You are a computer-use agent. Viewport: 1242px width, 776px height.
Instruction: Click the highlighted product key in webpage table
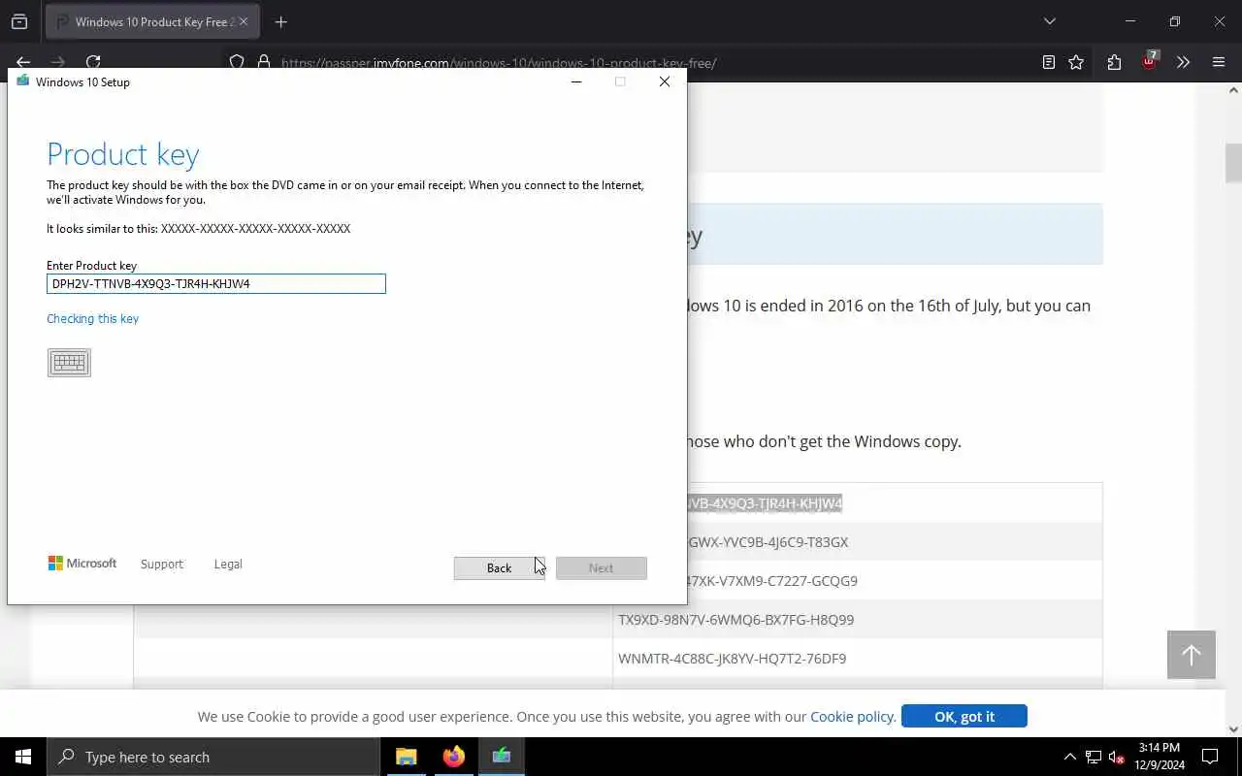765,502
